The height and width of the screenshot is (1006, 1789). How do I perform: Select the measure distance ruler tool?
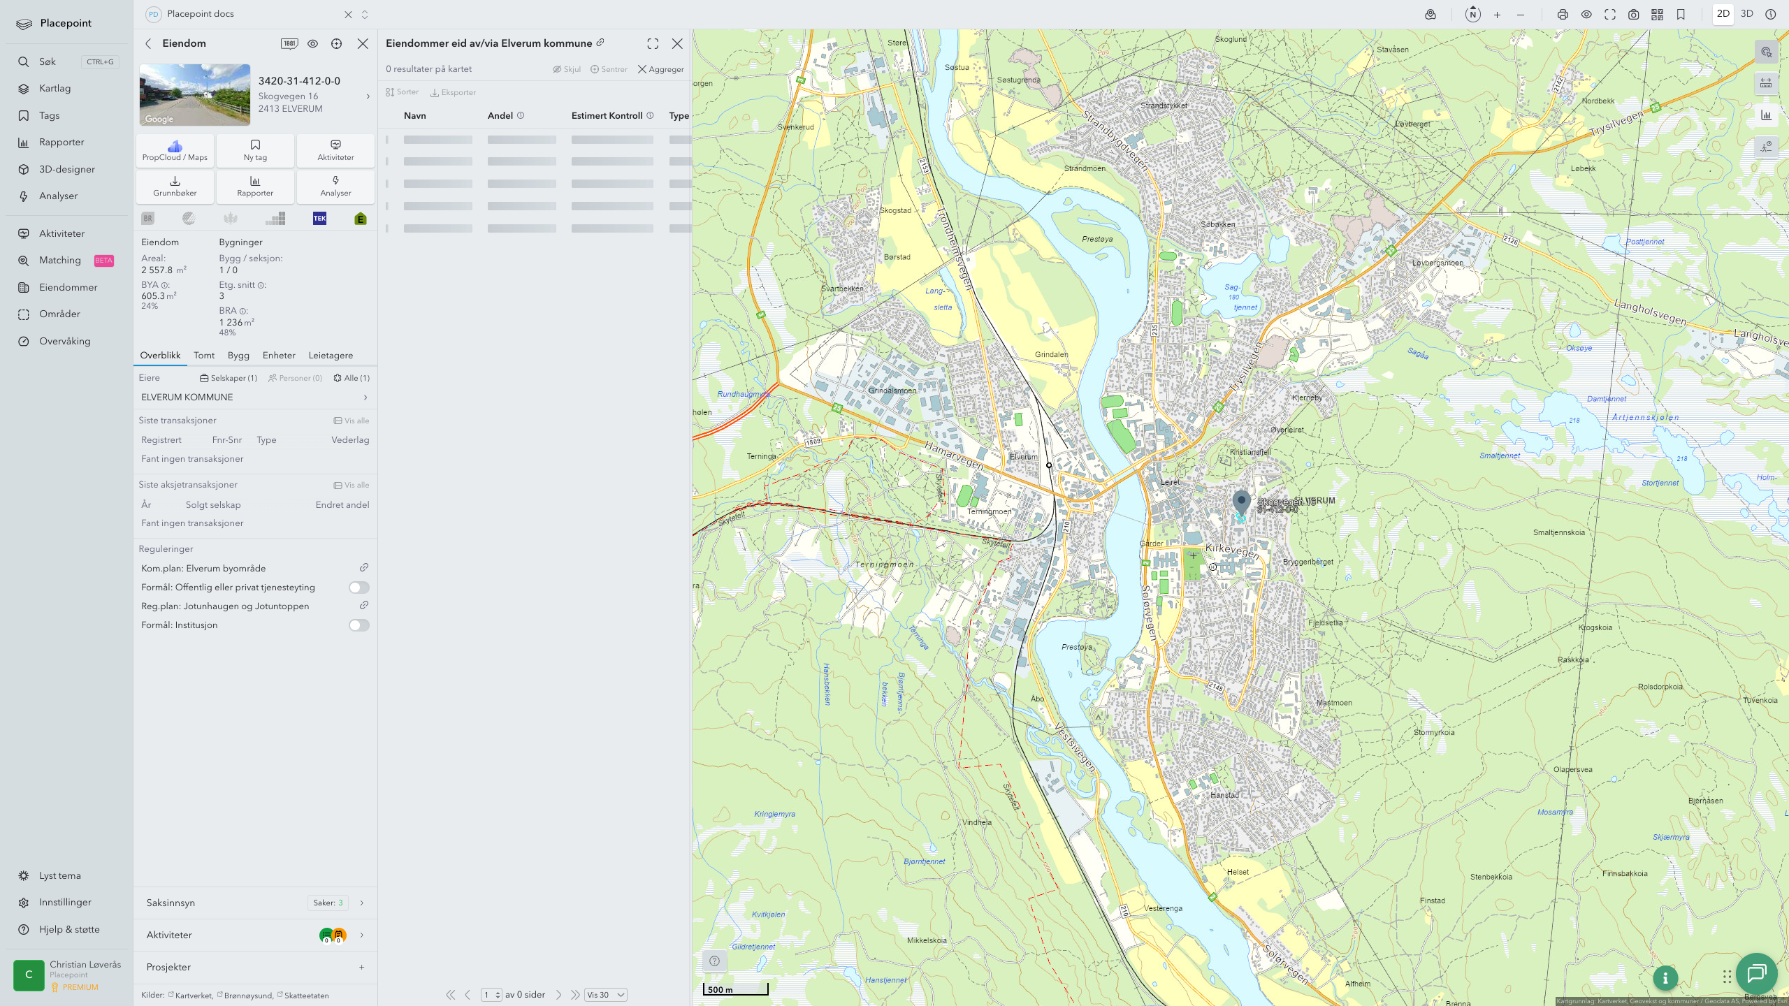pyautogui.click(x=1766, y=83)
